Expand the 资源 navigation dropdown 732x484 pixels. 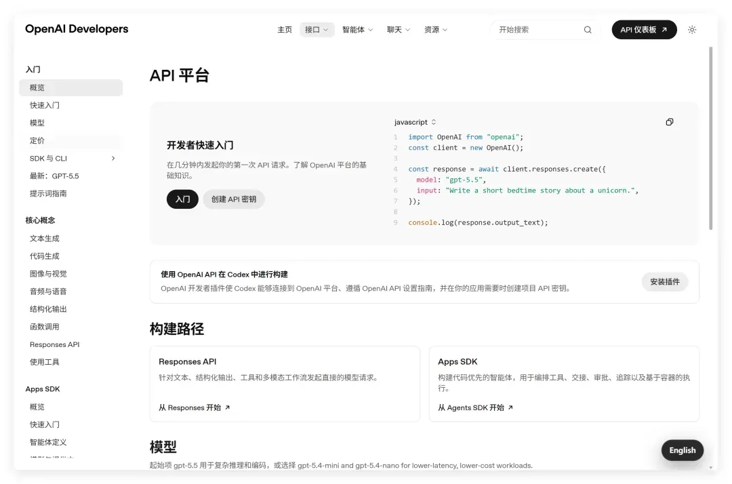(x=436, y=30)
